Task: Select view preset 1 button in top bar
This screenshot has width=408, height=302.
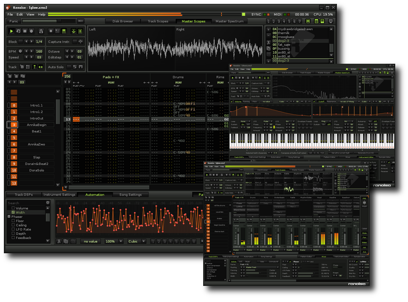Action: tap(269, 21)
